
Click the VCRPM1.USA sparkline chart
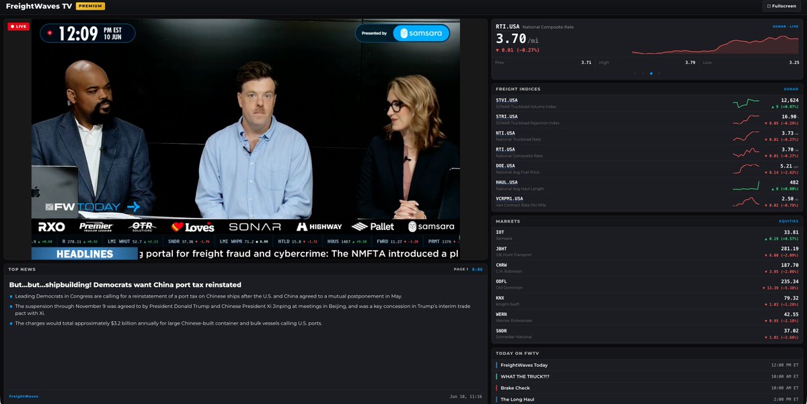[746, 201]
